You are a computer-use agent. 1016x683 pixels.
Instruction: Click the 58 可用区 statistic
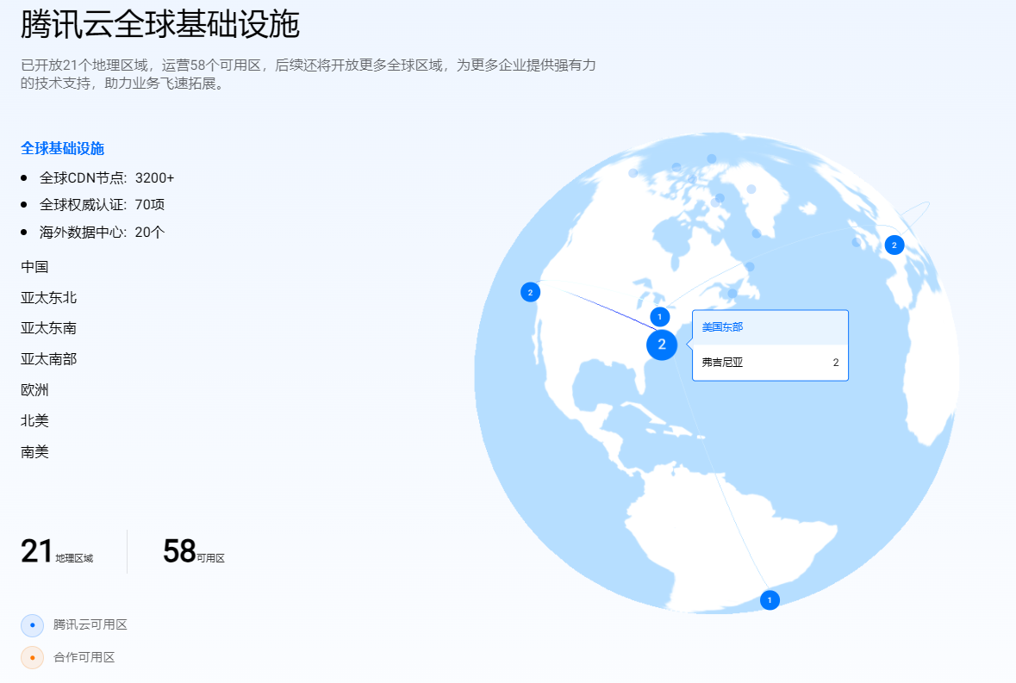[194, 551]
